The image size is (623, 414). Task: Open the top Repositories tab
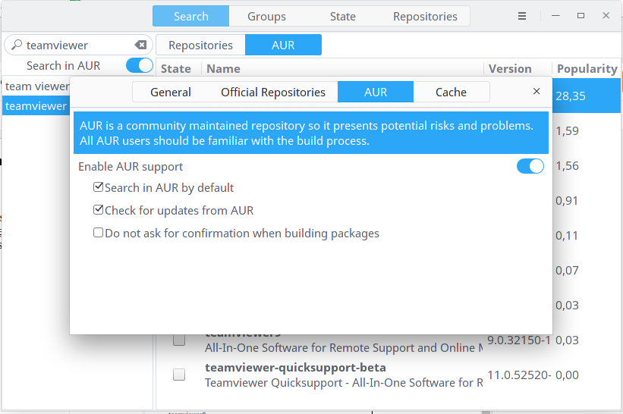(425, 16)
